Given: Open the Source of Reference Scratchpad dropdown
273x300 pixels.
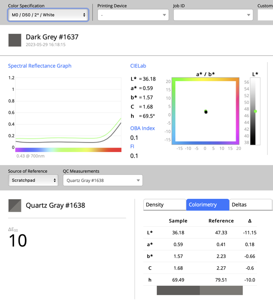Looking at the screenshot, I should point(33,180).
